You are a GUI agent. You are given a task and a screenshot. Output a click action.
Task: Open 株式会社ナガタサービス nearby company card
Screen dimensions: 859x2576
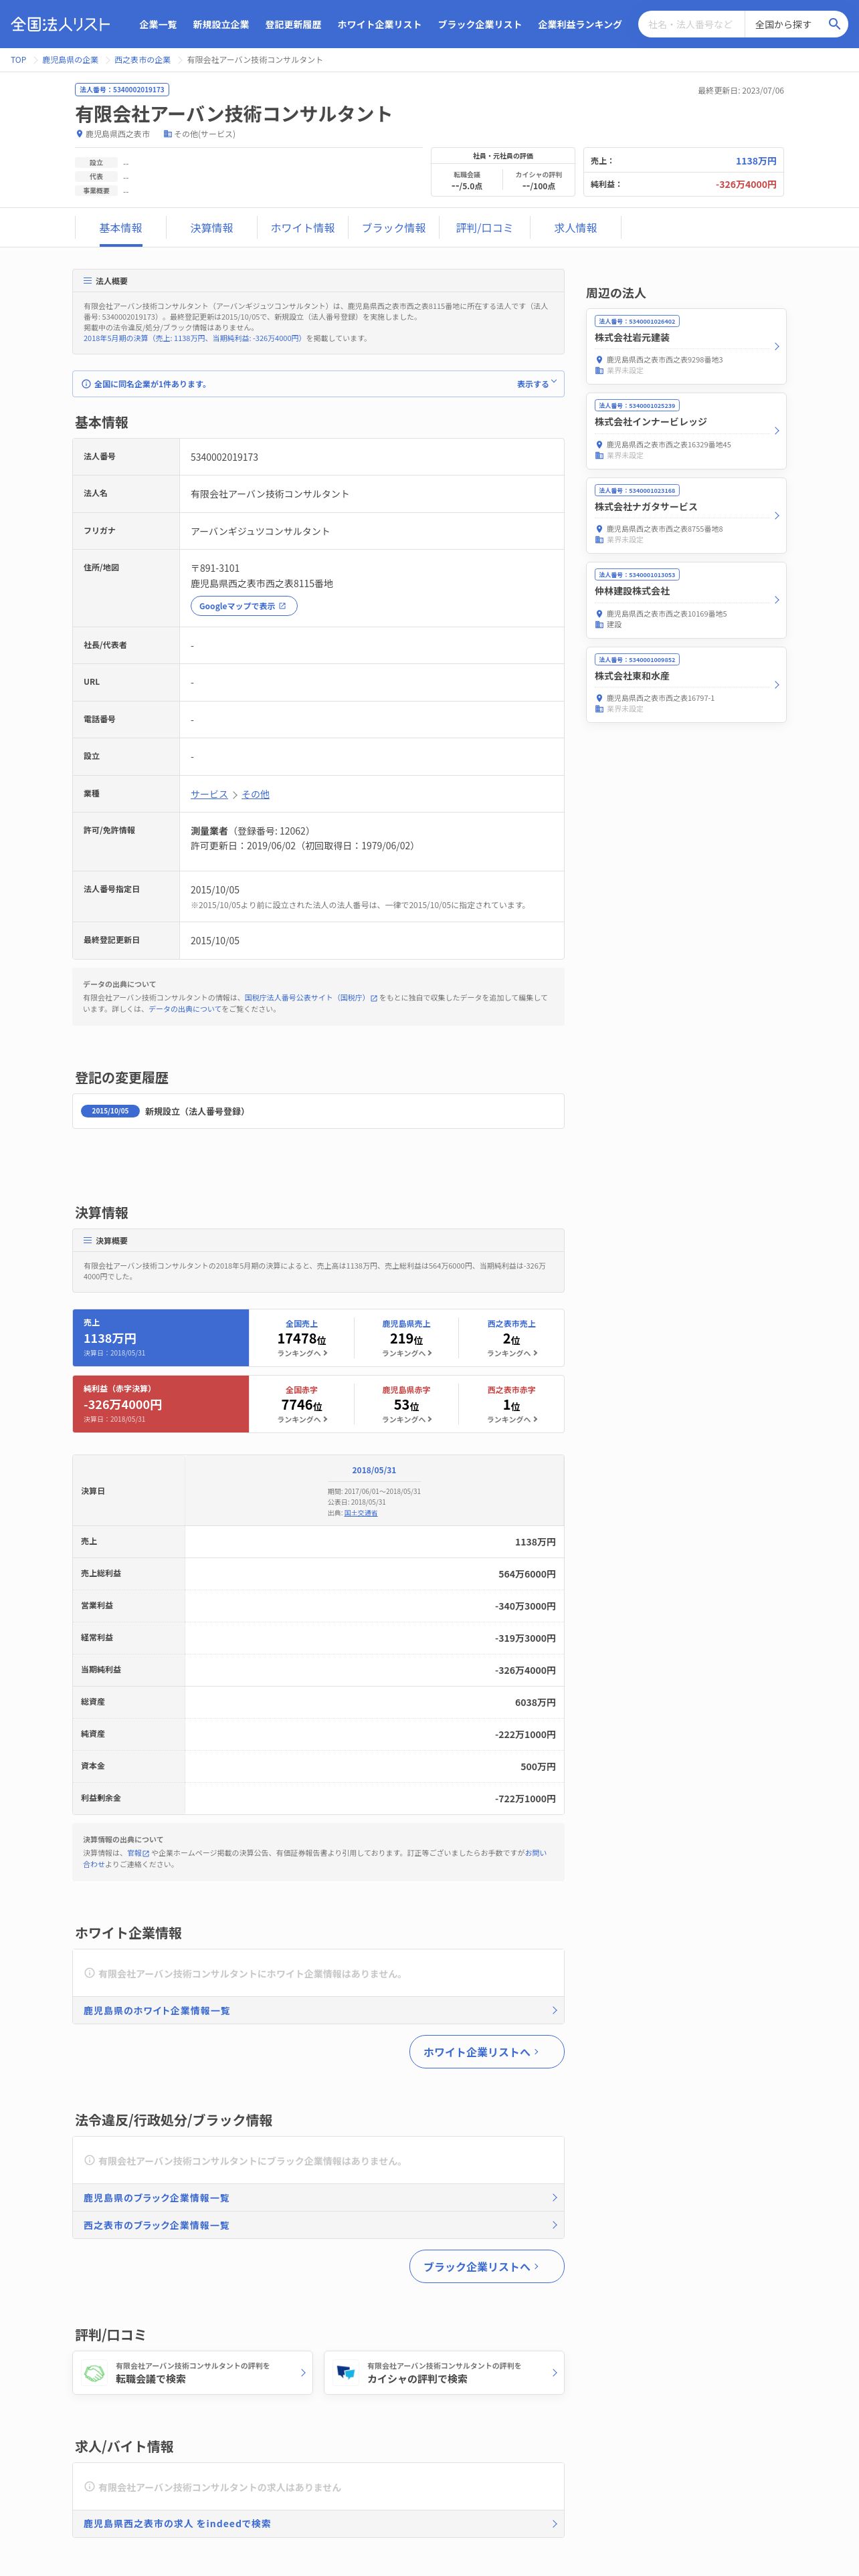[x=686, y=516]
